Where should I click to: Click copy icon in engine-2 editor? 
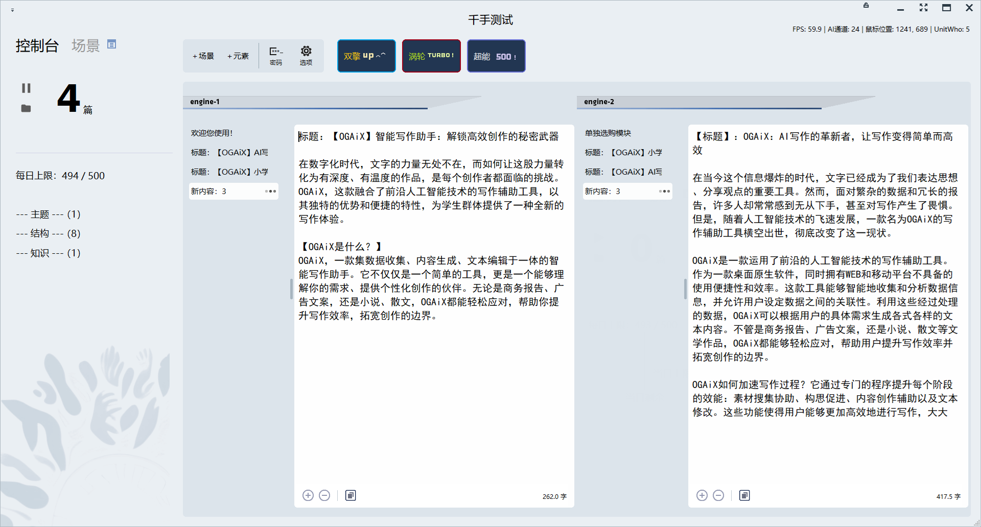744,495
